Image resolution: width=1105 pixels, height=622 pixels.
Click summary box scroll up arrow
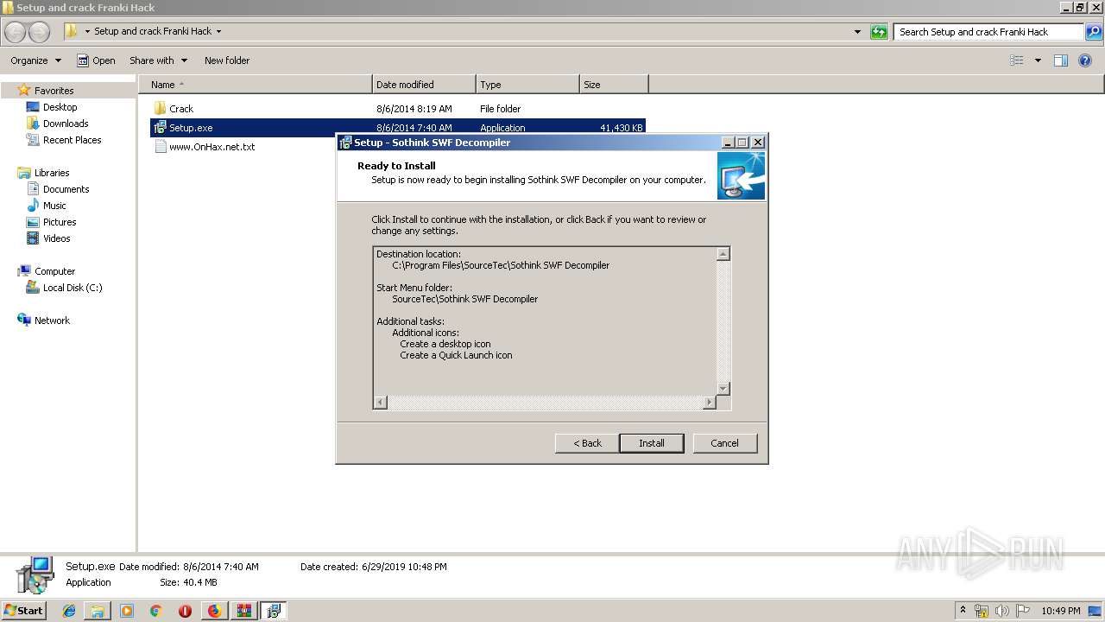pyautogui.click(x=723, y=254)
